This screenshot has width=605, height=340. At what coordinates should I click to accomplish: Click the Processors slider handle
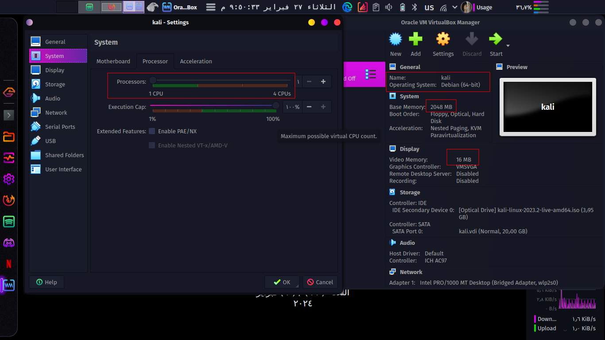pyautogui.click(x=153, y=80)
